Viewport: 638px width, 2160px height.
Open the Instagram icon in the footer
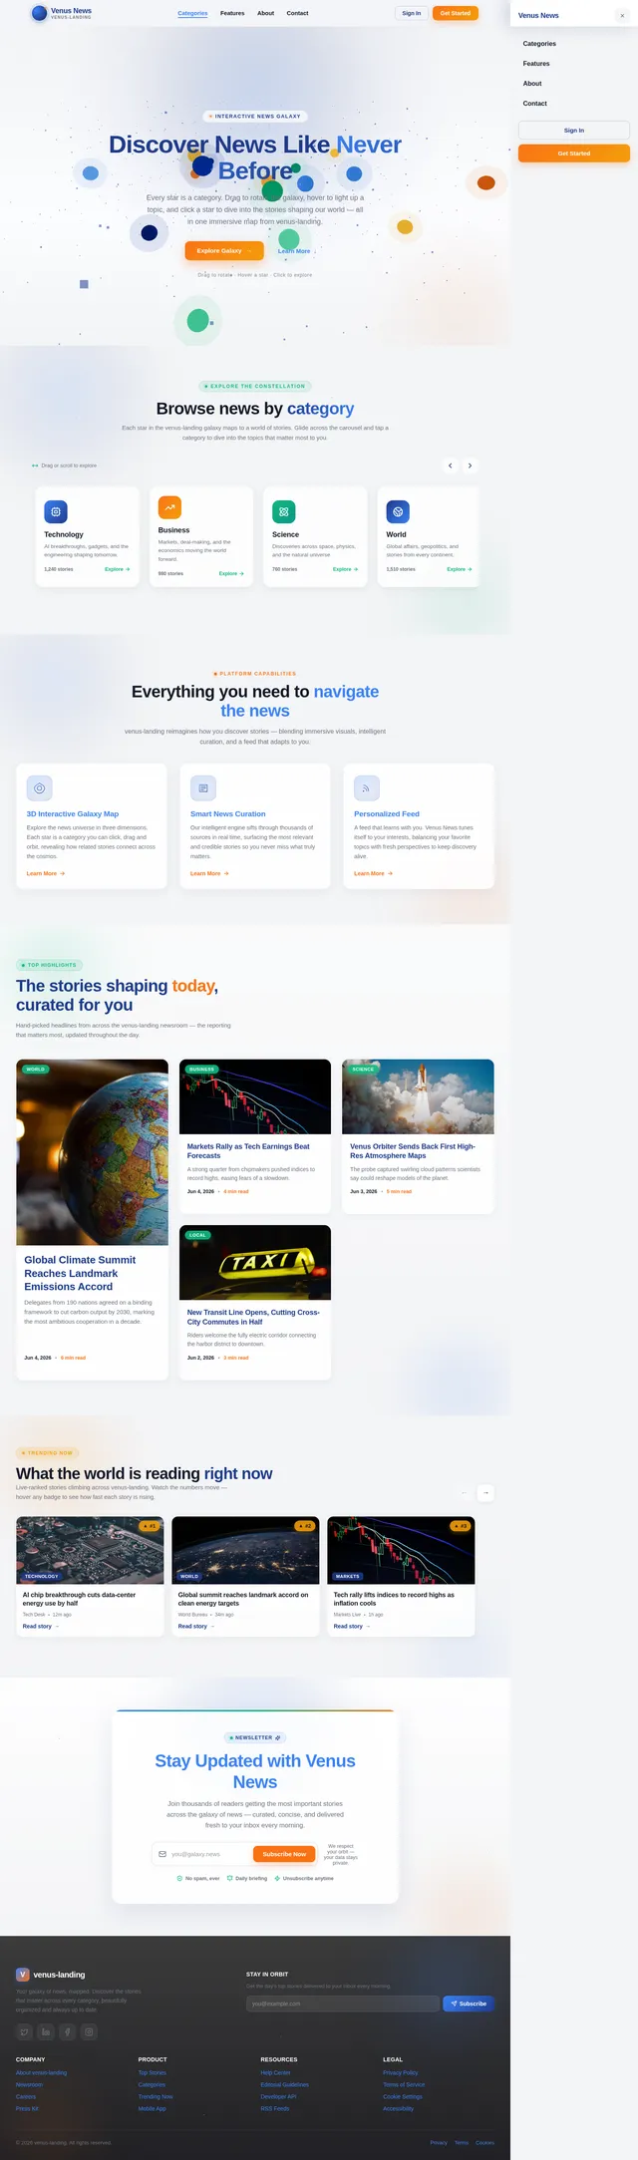pyautogui.click(x=89, y=2031)
